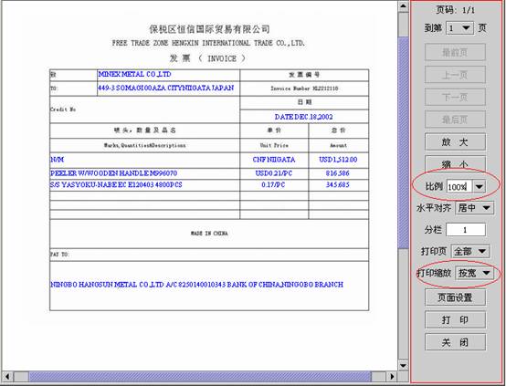Open 页面设置 page setup
The image size is (506, 386).
455,297
